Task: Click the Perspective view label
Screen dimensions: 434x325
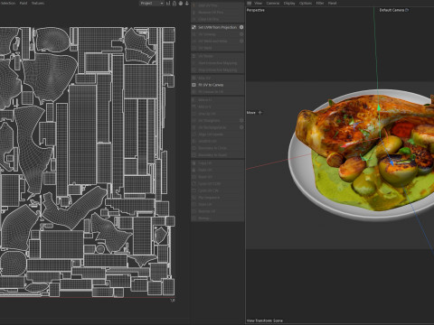Action: (x=255, y=10)
